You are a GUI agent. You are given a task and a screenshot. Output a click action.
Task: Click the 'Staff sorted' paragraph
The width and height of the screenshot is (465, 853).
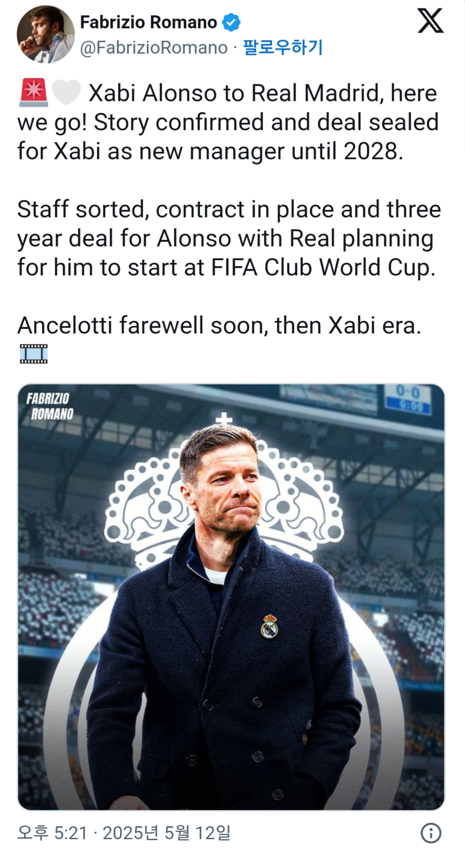click(229, 238)
